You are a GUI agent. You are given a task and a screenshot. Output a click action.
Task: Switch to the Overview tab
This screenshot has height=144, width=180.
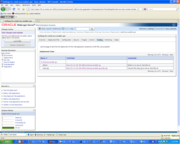pos(42,40)
